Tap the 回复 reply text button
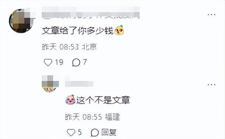Screen dimensions: 225x139 click(109, 132)
